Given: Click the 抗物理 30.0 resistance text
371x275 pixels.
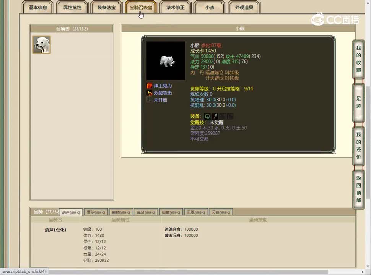Looking at the screenshot, I should tap(213, 100).
